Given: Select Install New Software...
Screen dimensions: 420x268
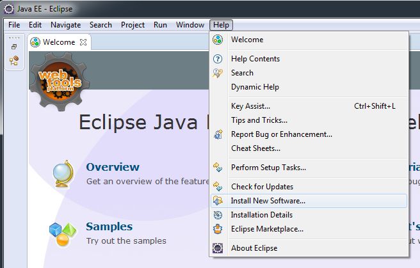Looking at the screenshot, I should [309, 201].
